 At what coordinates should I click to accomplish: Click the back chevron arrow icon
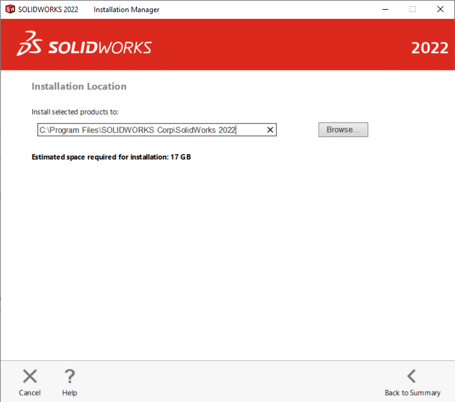coord(411,376)
